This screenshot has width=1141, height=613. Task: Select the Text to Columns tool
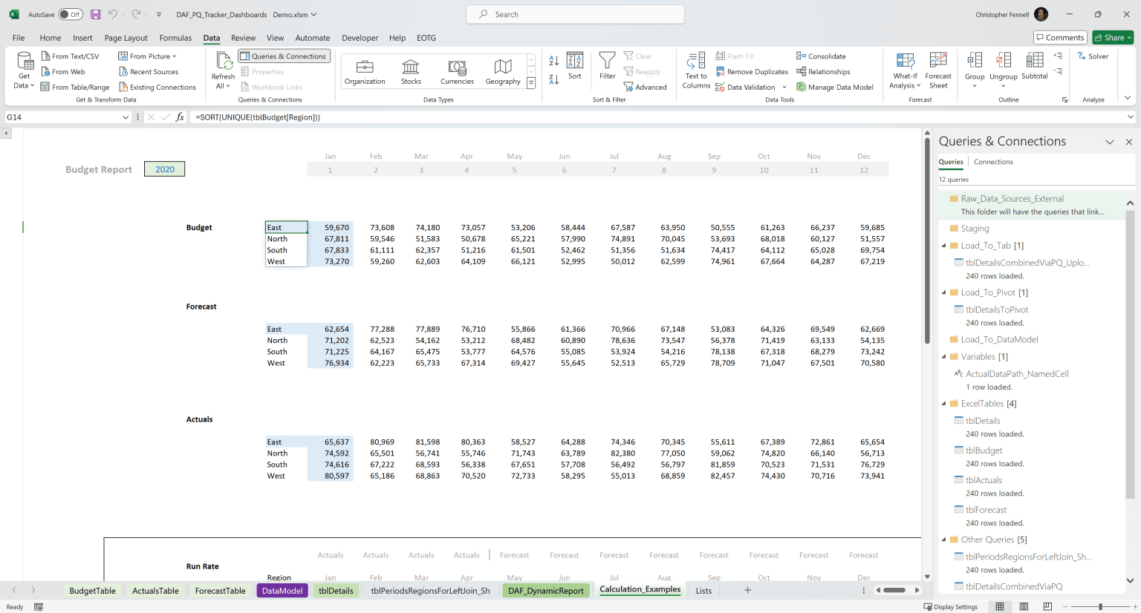click(695, 71)
